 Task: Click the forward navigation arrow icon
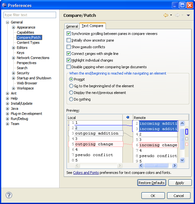[177, 15]
